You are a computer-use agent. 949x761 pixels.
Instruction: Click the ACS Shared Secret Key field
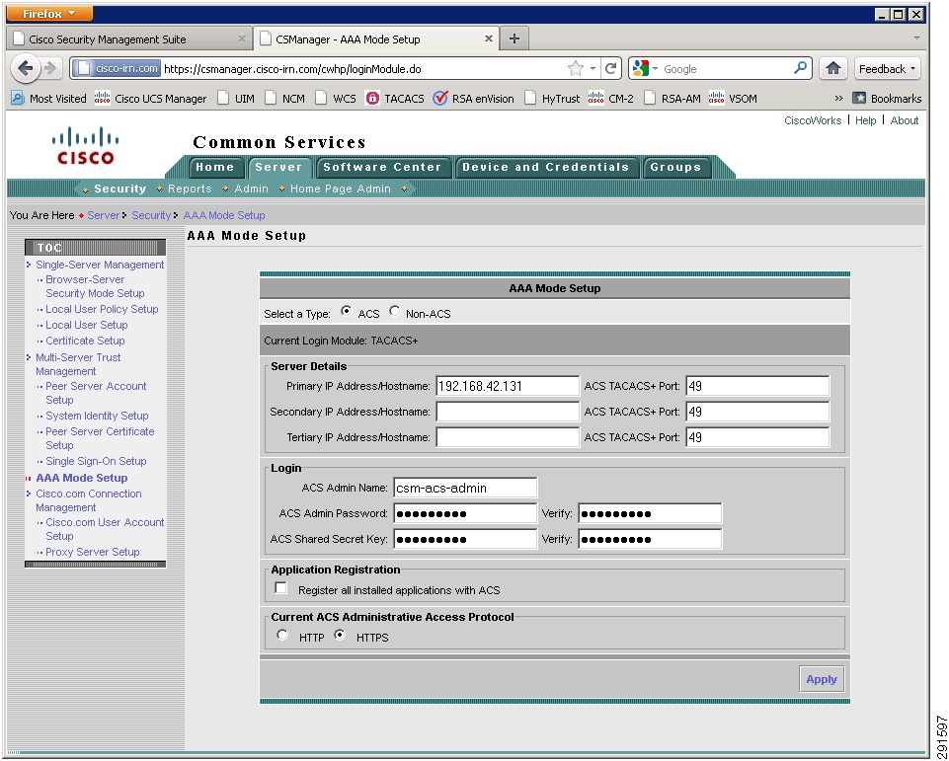click(465, 539)
